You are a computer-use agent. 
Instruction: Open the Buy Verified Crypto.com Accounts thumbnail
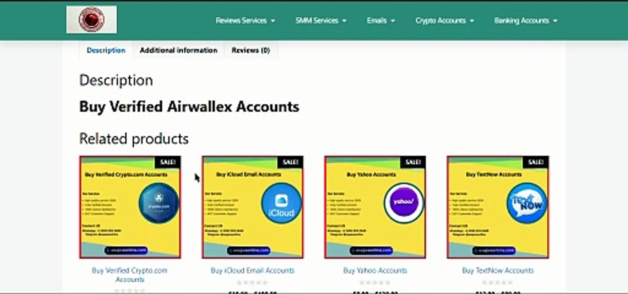130,207
